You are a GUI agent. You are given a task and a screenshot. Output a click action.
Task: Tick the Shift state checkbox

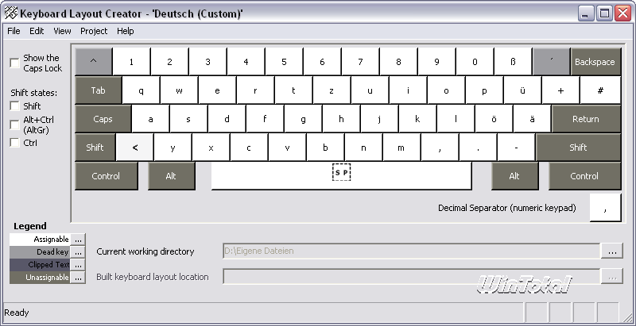pos(14,106)
